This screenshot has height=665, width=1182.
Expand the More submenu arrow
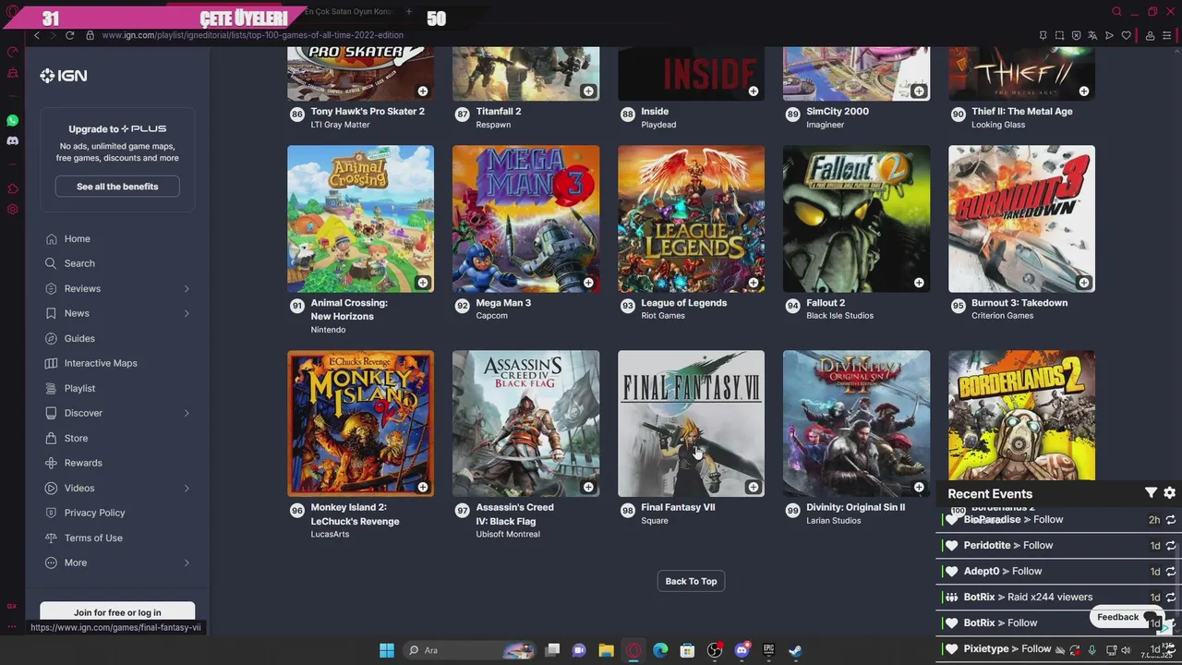click(x=187, y=562)
